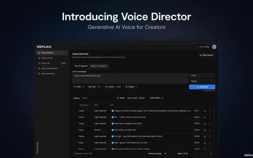Play the 'What have I forgotten this time?' line
Image resolution: width=253 pixels, height=158 pixels.
click(x=113, y=124)
